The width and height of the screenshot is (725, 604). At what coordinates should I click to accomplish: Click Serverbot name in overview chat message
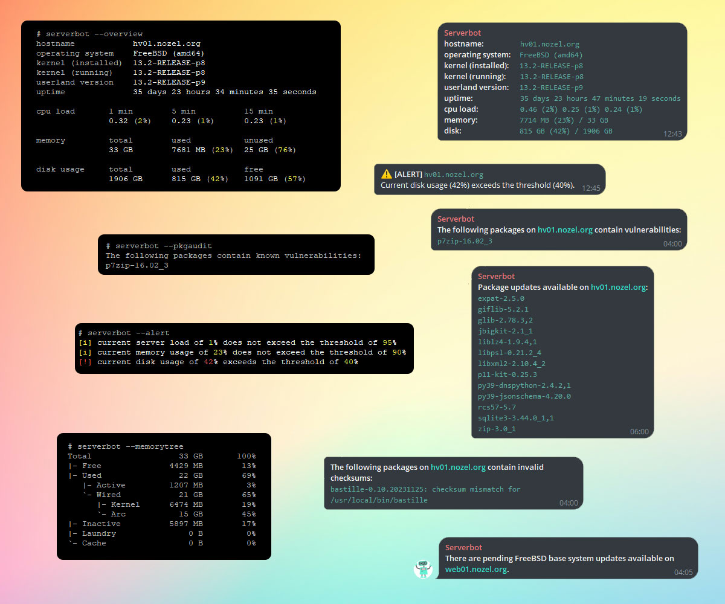coord(462,33)
